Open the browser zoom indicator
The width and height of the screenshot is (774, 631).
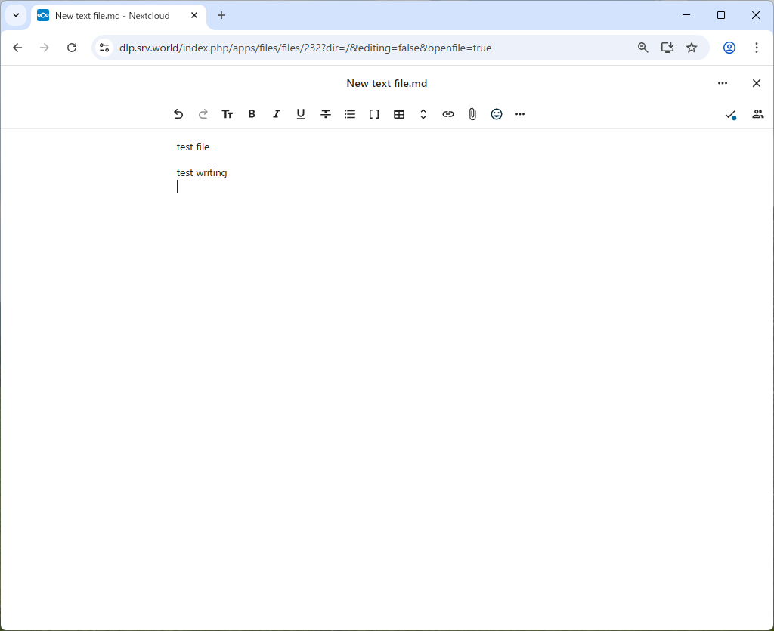coord(642,48)
